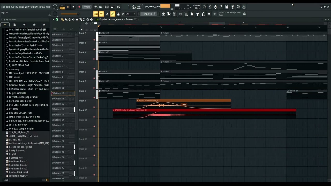The height and width of the screenshot is (186, 331).
Task: Expand the drumloops folder
Action: pos(13,69)
